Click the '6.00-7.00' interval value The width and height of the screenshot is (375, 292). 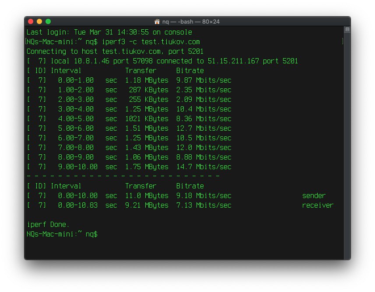coord(76,138)
